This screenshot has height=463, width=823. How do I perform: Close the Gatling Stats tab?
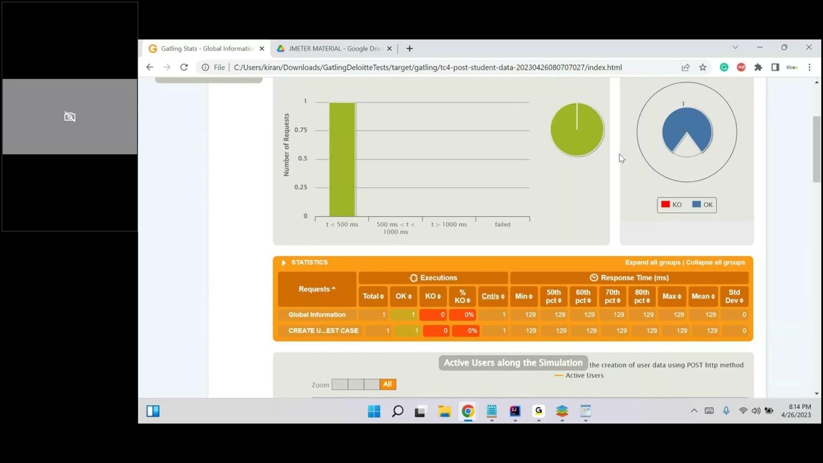coord(262,48)
